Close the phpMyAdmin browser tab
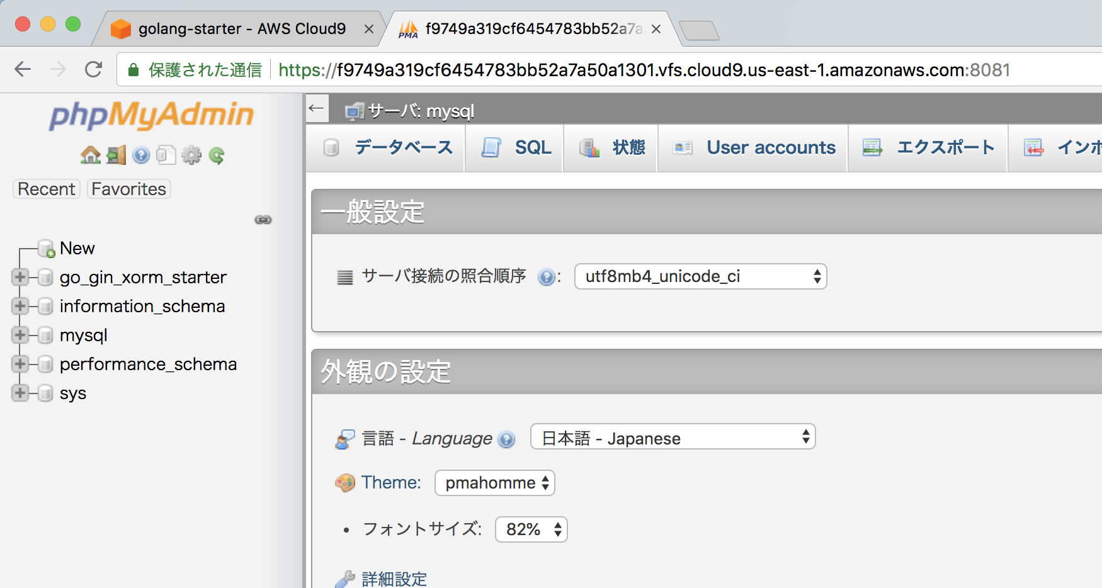This screenshot has width=1102, height=588. click(x=656, y=29)
